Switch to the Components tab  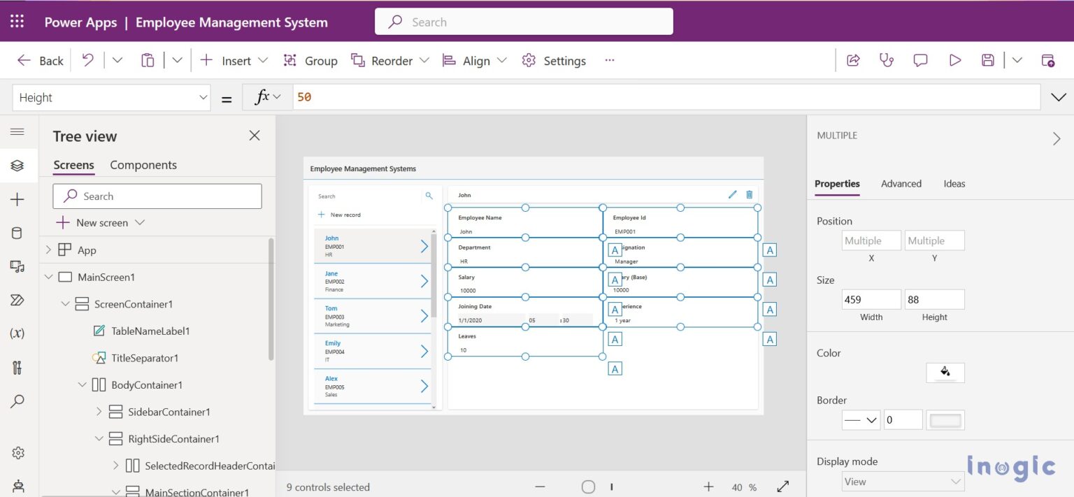pos(143,164)
